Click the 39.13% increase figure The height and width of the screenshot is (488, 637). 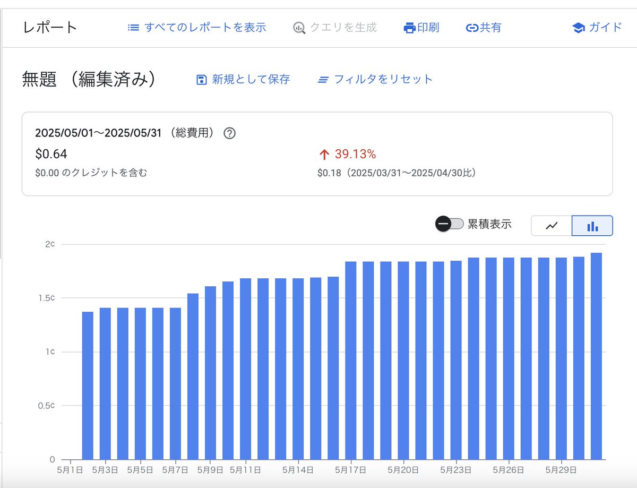coord(355,155)
